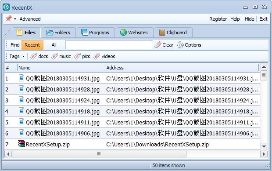
Task: Select RecentXSetup.zip in the list
Action: [48, 144]
